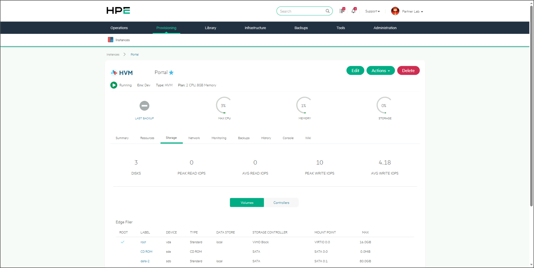Click the data-2 volume label link
Screen dimensions: 534x268
[145, 261]
